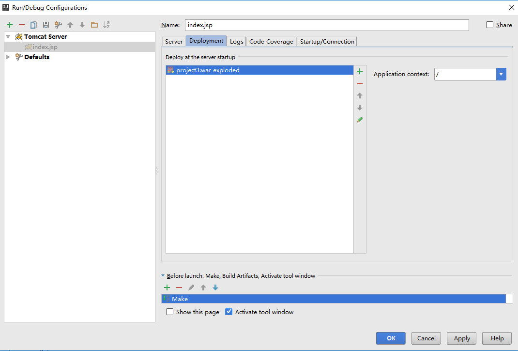Confirm with the OK button
This screenshot has height=351, width=518.
pos(391,338)
